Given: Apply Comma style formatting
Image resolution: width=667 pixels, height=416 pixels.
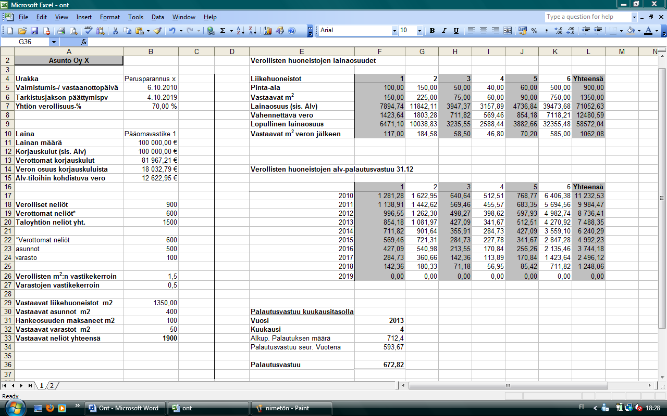Looking at the screenshot, I should point(547,31).
